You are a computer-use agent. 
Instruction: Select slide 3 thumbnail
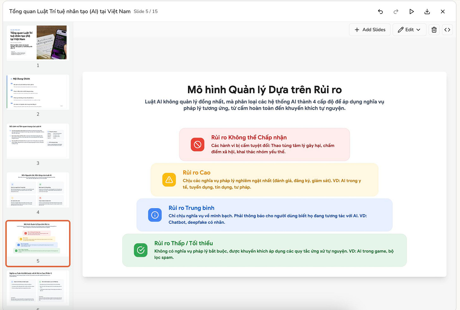tap(38, 141)
